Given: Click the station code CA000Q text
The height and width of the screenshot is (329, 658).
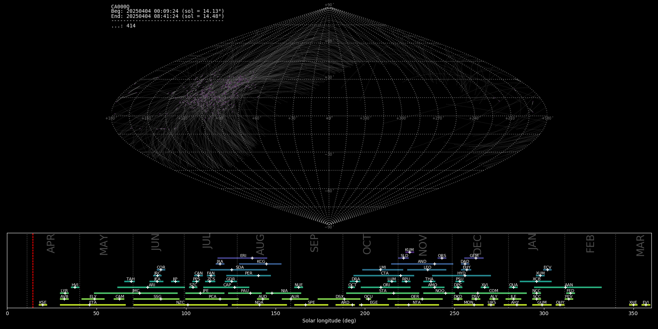Looking at the screenshot, I should tap(120, 7).
